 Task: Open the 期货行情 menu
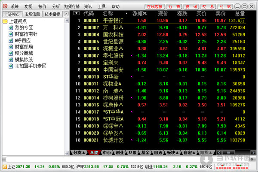coord(72,6)
